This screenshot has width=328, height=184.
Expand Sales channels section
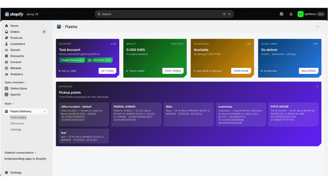click(15, 83)
